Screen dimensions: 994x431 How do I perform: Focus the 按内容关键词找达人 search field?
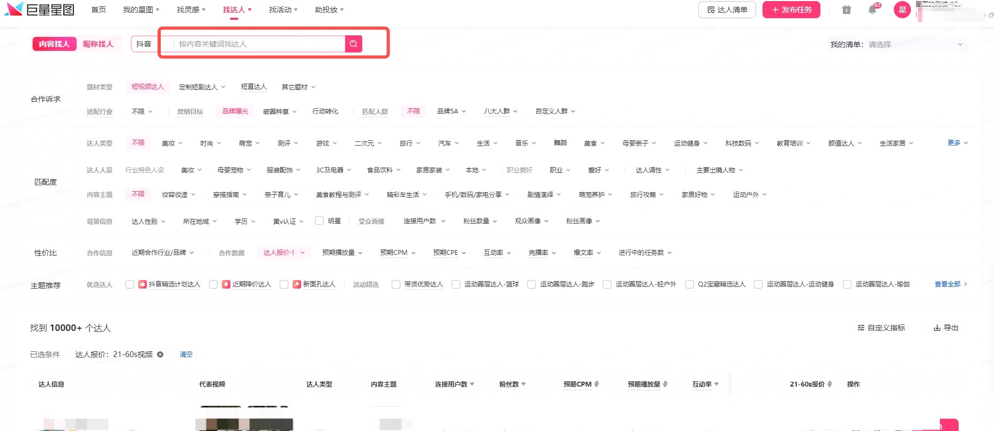click(x=259, y=44)
